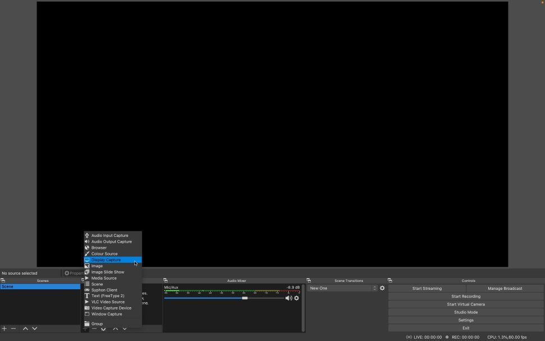Move scene down with the arrow

pos(35,329)
